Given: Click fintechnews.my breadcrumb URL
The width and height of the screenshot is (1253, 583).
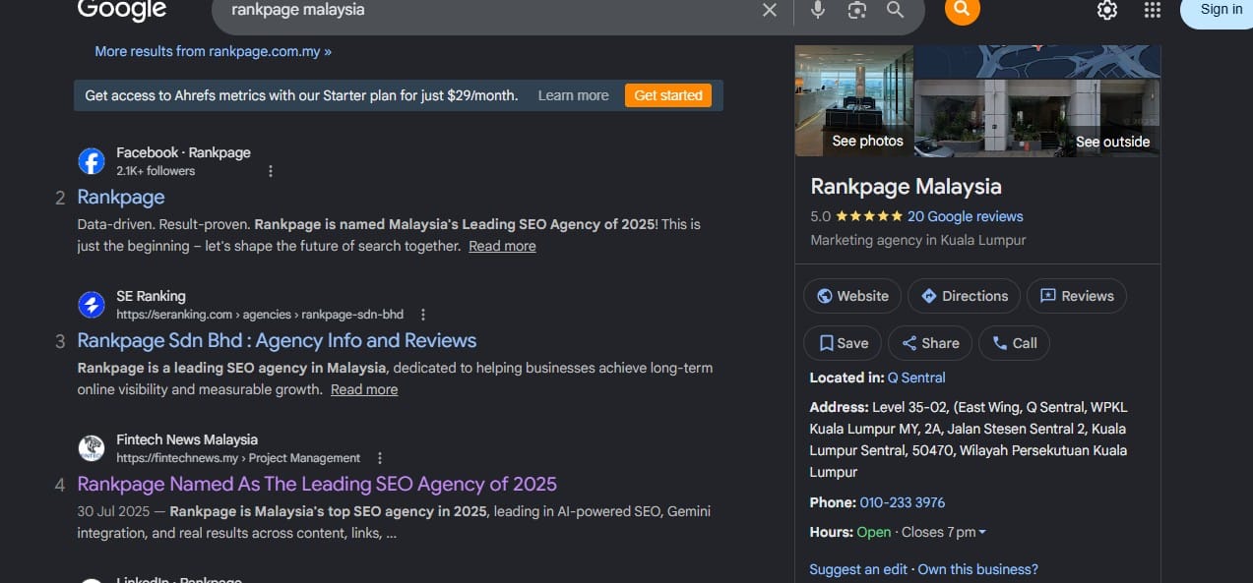Looking at the screenshot, I should (238, 458).
